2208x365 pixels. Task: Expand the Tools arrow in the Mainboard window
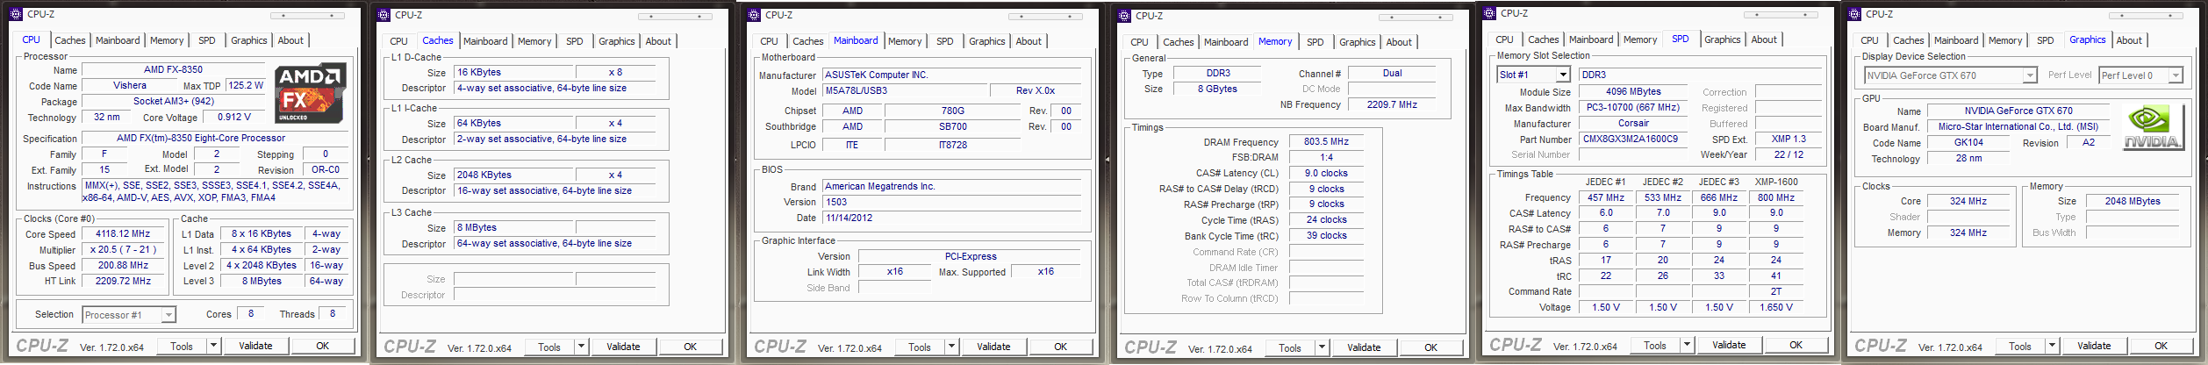(951, 347)
